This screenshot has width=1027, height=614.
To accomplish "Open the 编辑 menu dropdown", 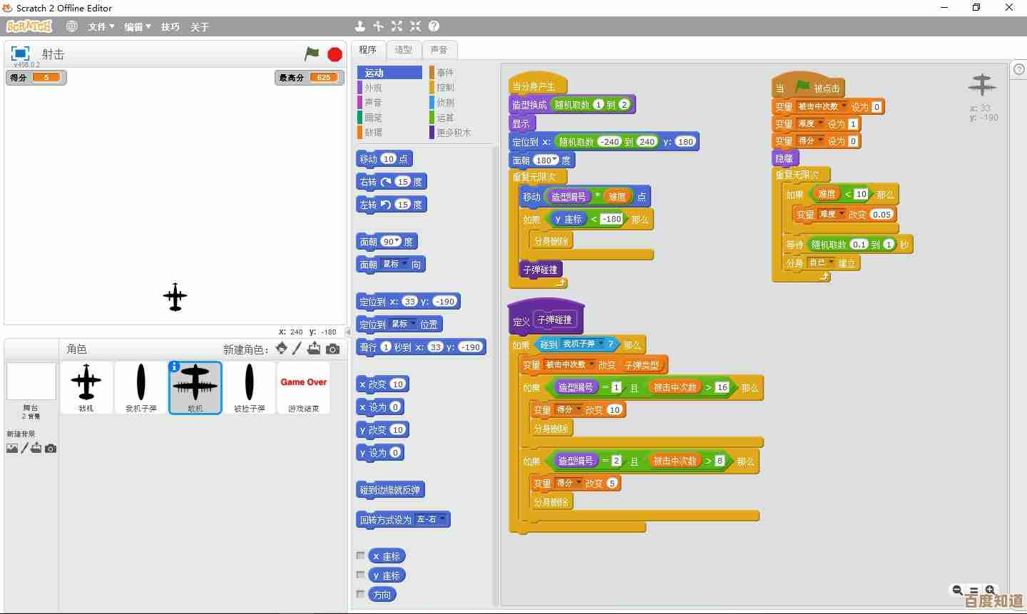I will [x=137, y=26].
